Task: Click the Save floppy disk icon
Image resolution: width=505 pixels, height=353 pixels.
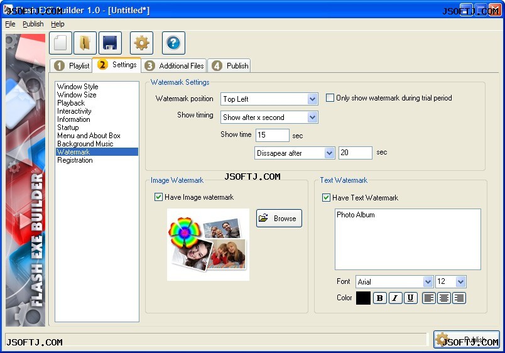Action: (x=110, y=43)
